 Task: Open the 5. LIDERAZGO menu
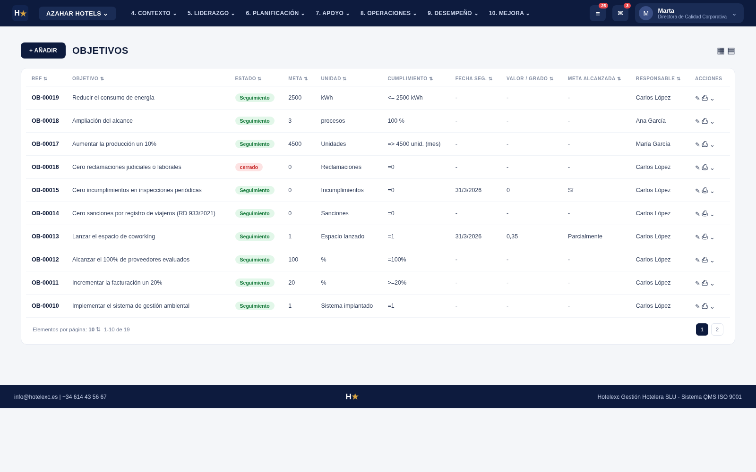[211, 13]
